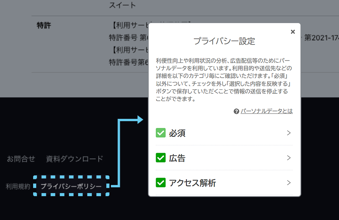Close the プライバシー設定 dialog

(293, 32)
